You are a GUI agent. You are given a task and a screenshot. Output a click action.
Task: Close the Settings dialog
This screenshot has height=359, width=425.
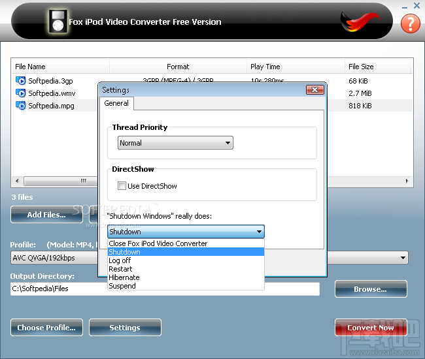pos(315,90)
